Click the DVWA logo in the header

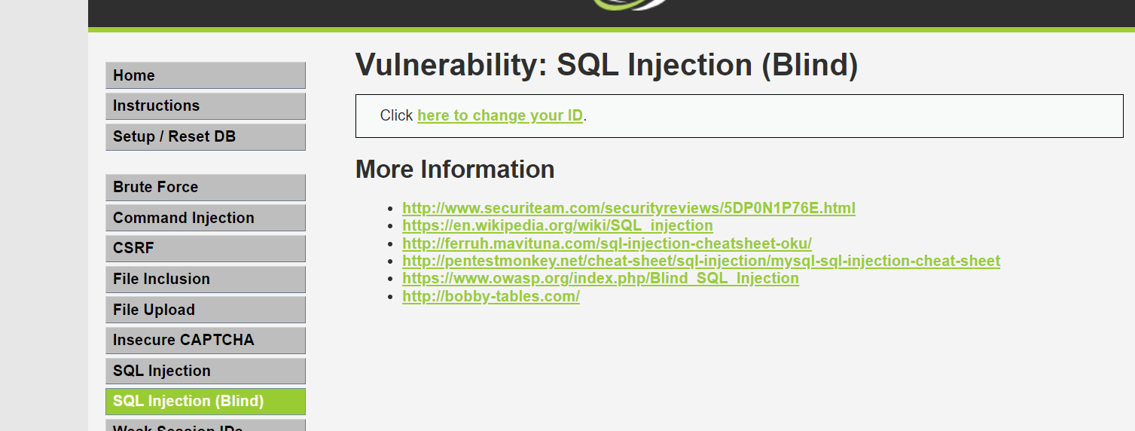click(x=630, y=5)
